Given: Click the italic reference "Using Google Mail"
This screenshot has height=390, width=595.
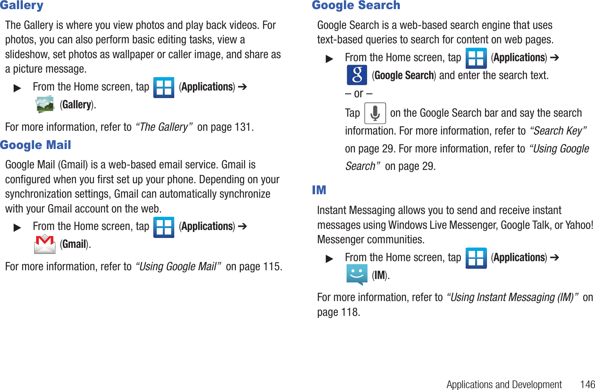Looking at the screenshot, I should [178, 266].
